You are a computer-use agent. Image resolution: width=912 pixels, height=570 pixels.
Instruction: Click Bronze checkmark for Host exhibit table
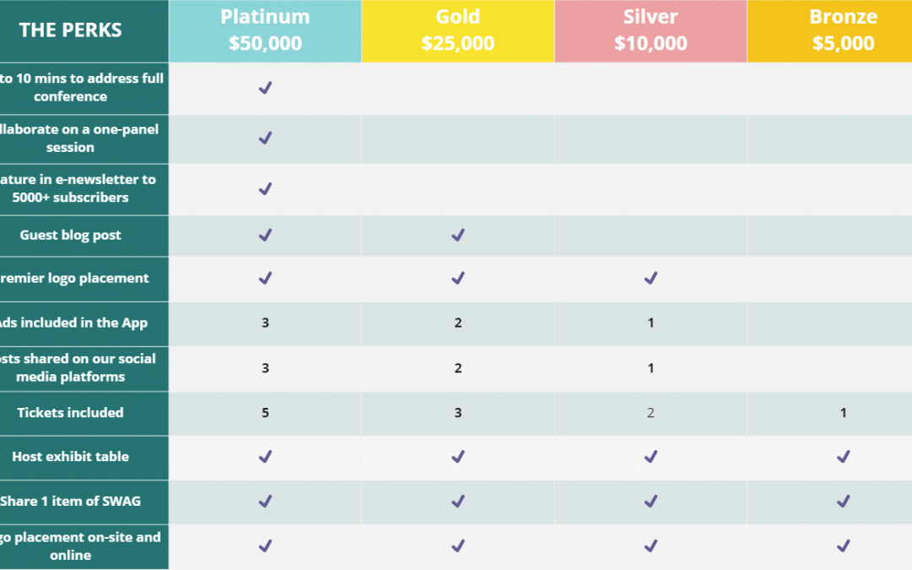click(x=844, y=457)
